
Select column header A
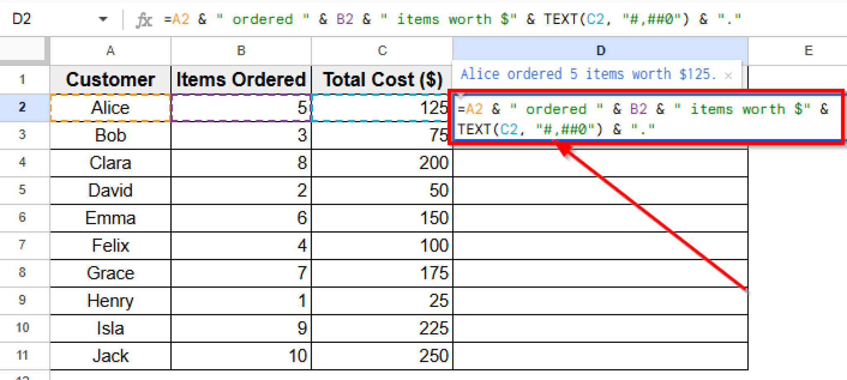click(x=110, y=50)
